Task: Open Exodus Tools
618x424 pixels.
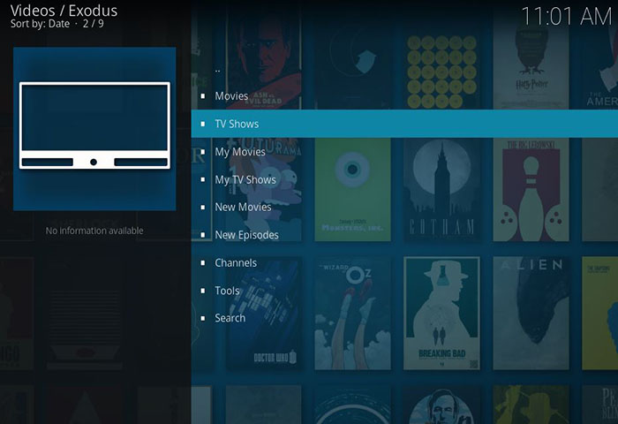Action: tap(404, 291)
